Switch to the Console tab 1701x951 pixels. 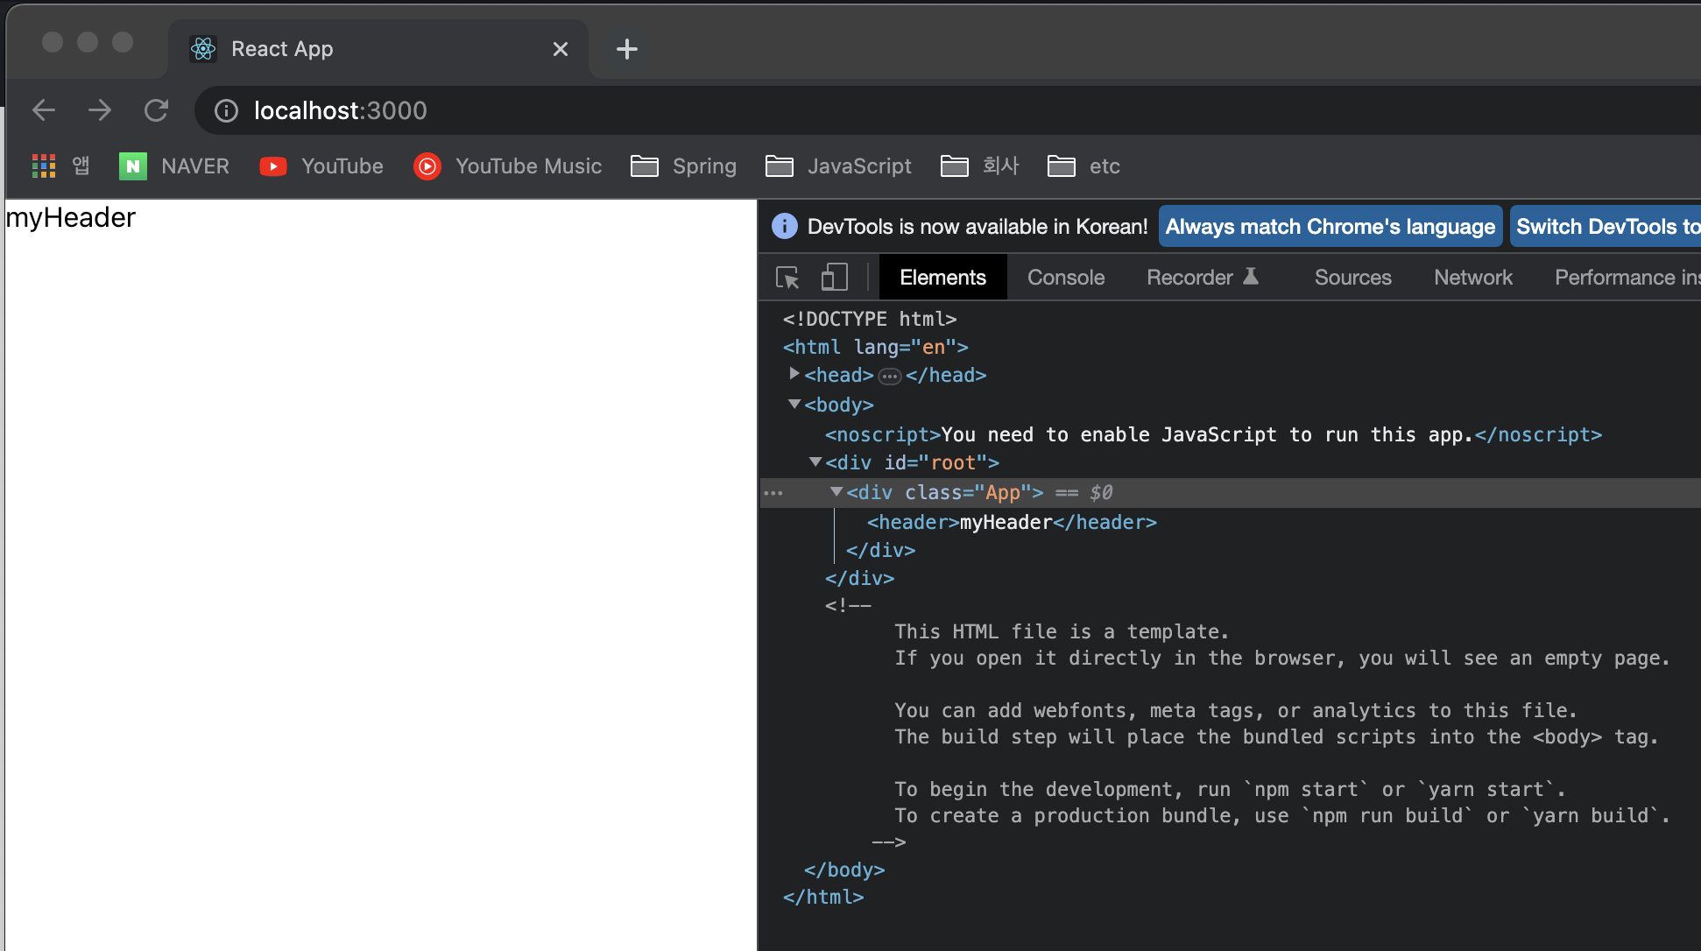click(x=1065, y=278)
